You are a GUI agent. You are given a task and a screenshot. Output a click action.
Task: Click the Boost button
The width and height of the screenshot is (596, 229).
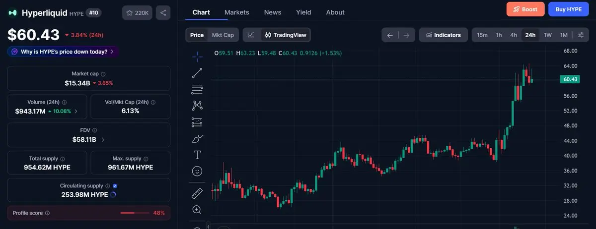(525, 9)
